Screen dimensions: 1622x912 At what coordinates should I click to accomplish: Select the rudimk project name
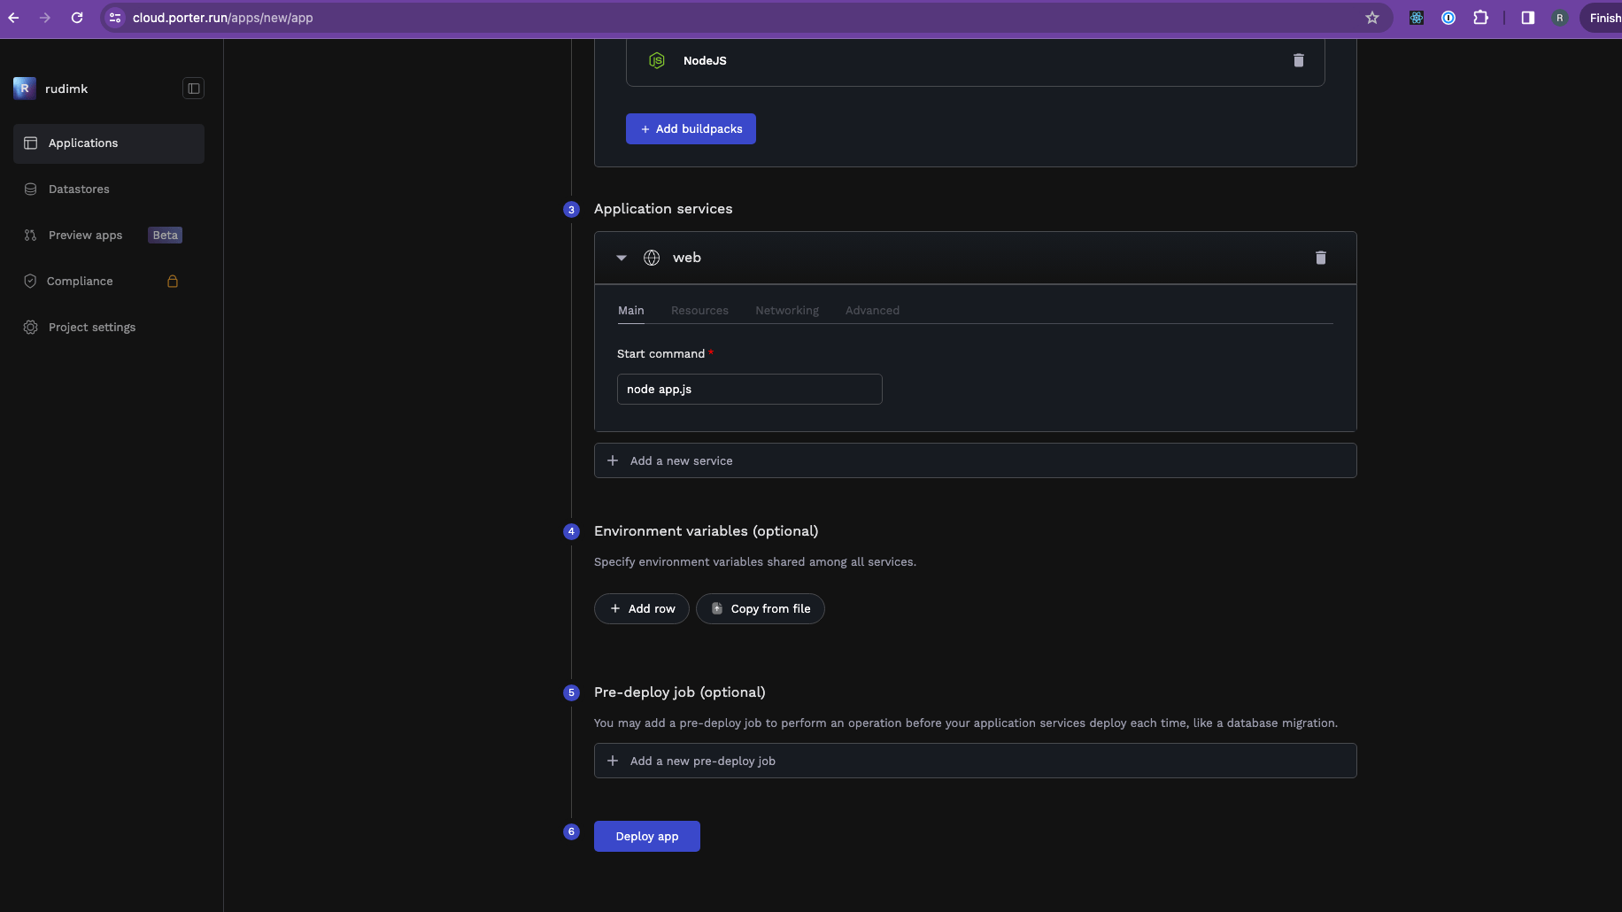coord(66,89)
